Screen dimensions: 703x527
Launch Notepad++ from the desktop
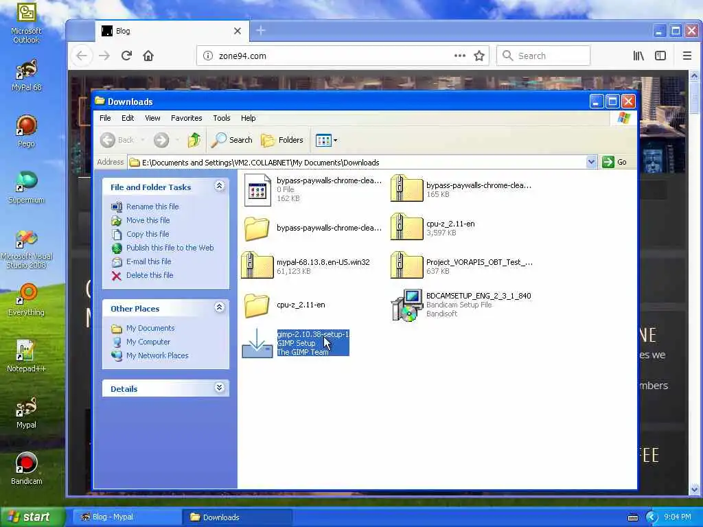point(26,356)
